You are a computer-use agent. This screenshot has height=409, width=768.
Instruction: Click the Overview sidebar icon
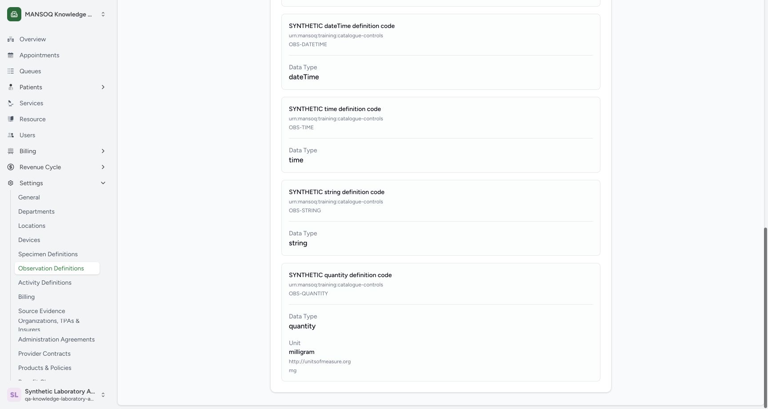coord(11,39)
